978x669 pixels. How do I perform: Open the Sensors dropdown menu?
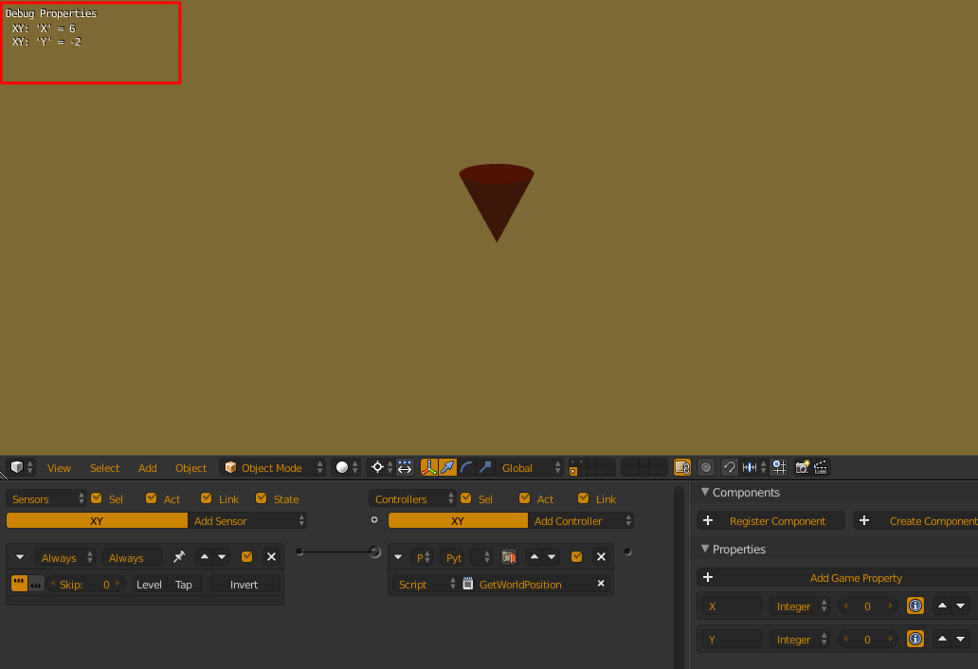pos(46,498)
